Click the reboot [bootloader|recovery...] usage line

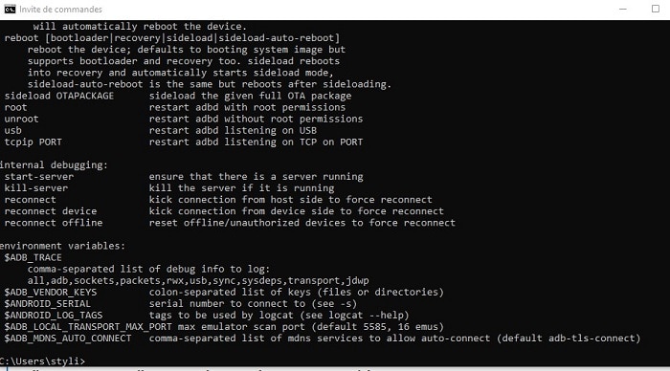[172, 38]
